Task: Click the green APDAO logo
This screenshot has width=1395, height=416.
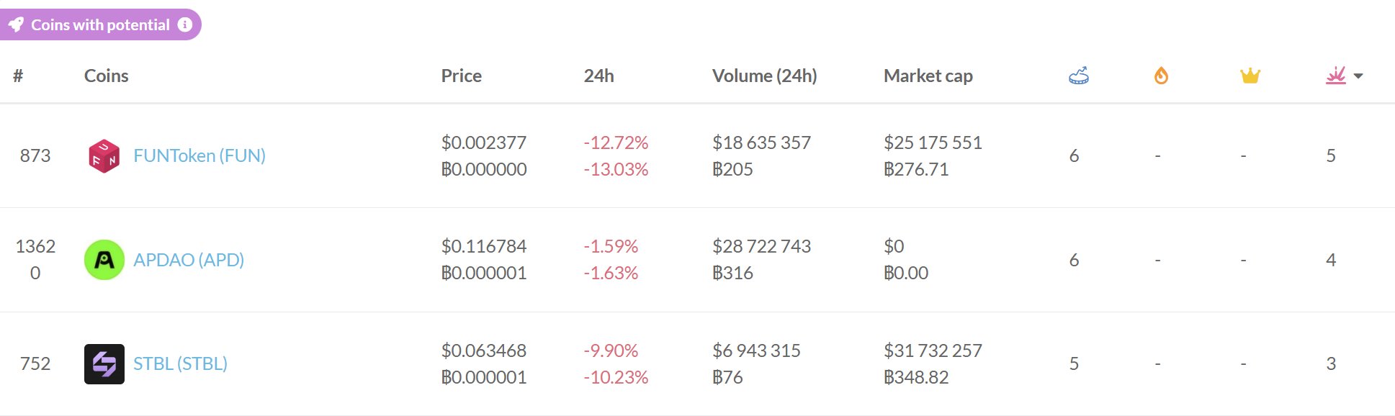Action: (104, 260)
